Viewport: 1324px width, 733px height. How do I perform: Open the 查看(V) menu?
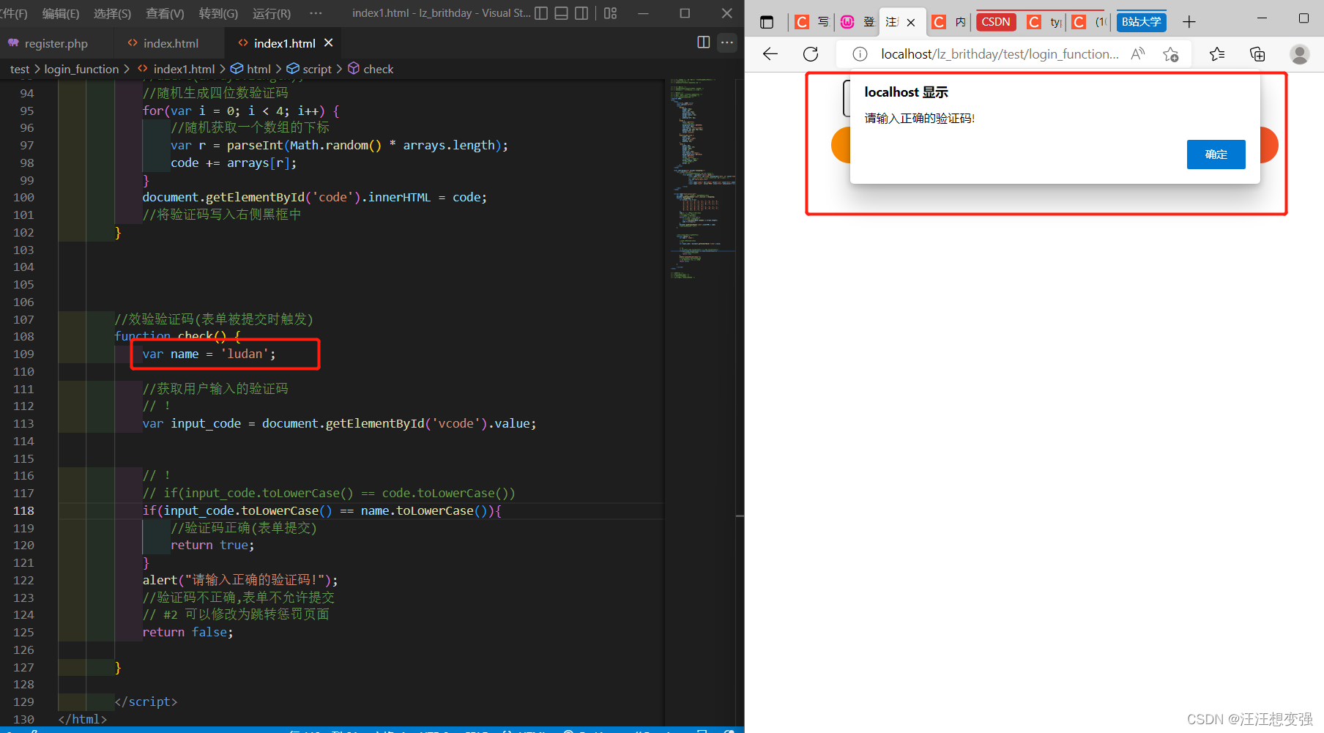pyautogui.click(x=165, y=13)
